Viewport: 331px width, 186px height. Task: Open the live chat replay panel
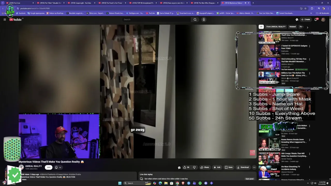[x=250, y=179]
